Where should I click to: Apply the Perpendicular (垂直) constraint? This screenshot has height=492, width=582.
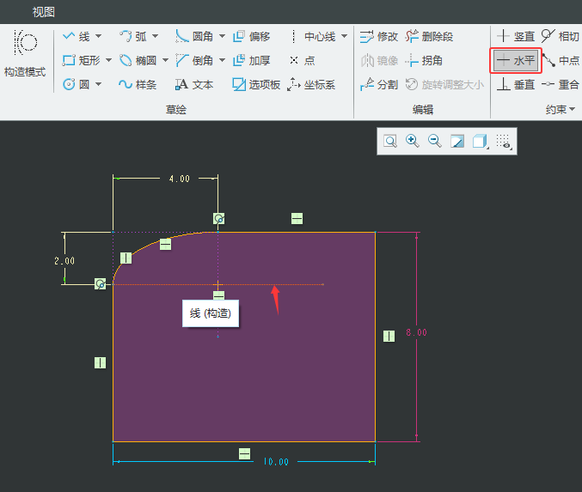[x=516, y=84]
